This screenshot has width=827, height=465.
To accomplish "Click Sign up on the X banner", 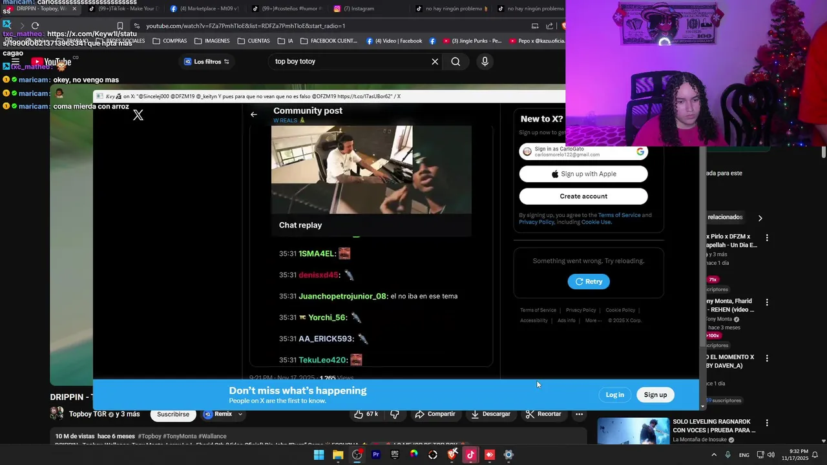I will point(655,395).
